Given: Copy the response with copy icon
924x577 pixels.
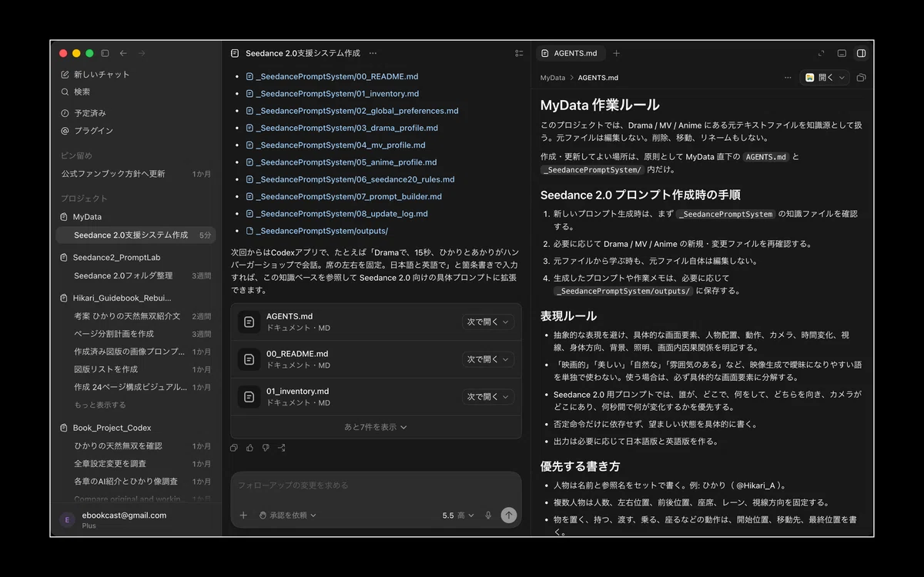Looking at the screenshot, I should tap(234, 448).
